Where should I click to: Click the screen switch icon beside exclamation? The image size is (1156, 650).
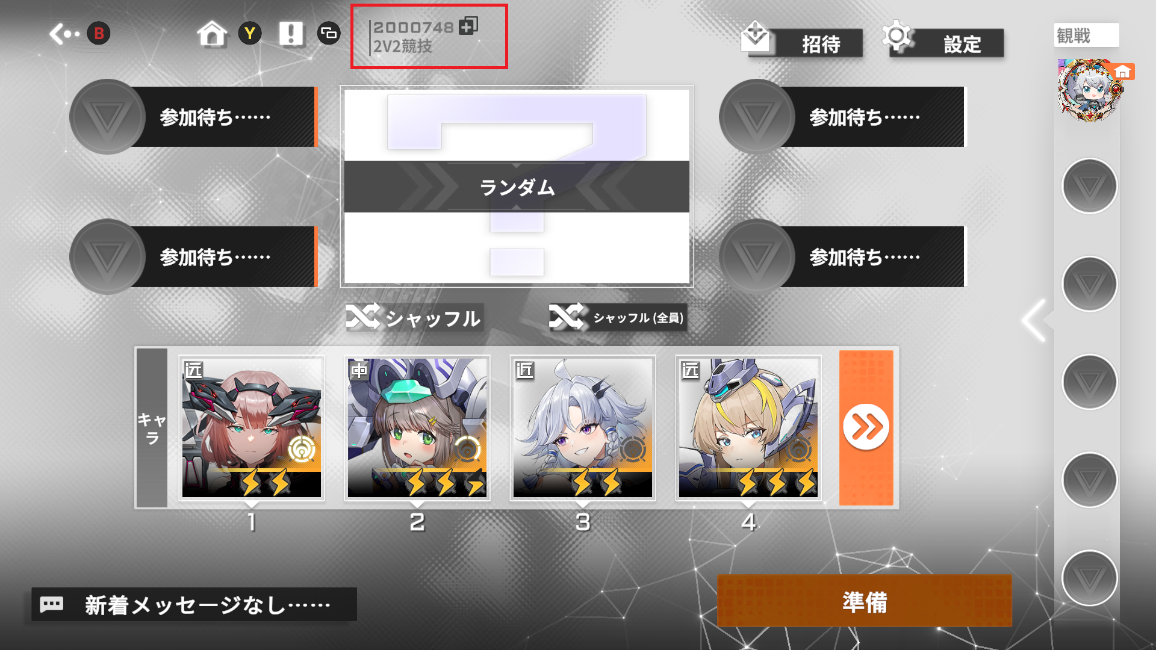point(329,34)
